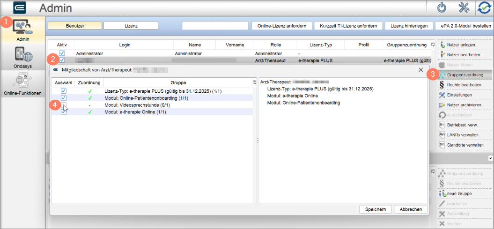The image size is (494, 229).
Task: Open Einstellungen in right panel
Action: [460, 95]
